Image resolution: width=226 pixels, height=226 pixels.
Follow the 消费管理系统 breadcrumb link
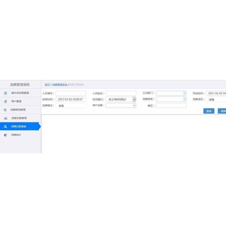click(x=60, y=84)
